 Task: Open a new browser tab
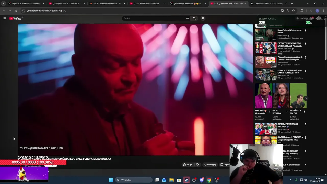(x=292, y=4)
